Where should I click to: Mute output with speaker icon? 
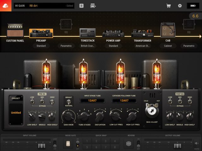pos(196,143)
